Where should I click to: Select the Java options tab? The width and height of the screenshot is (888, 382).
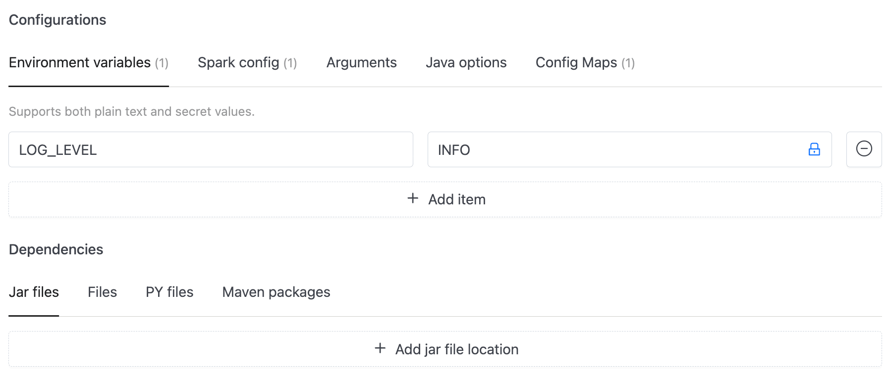click(x=466, y=63)
